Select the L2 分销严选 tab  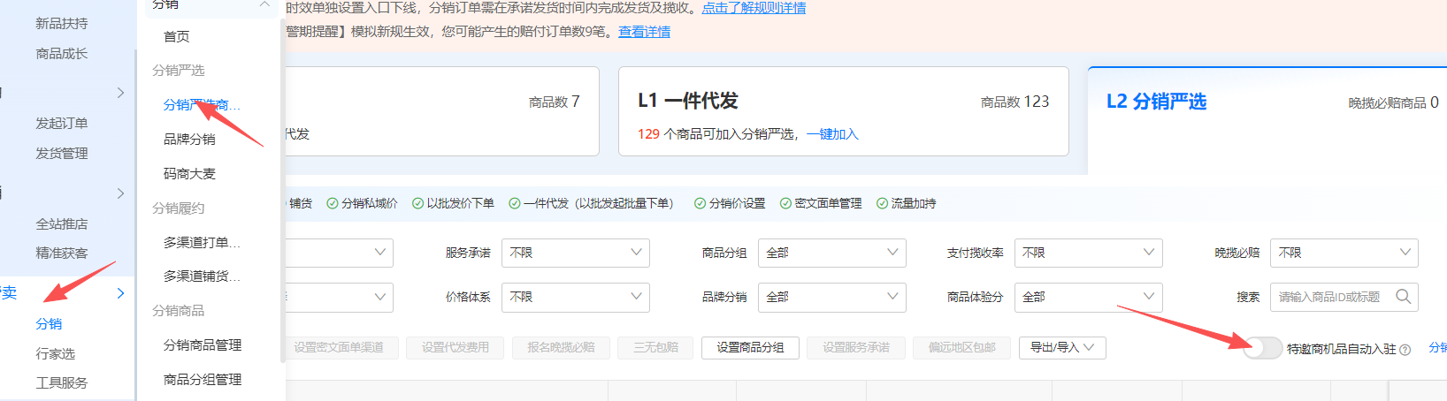[x=1157, y=102]
